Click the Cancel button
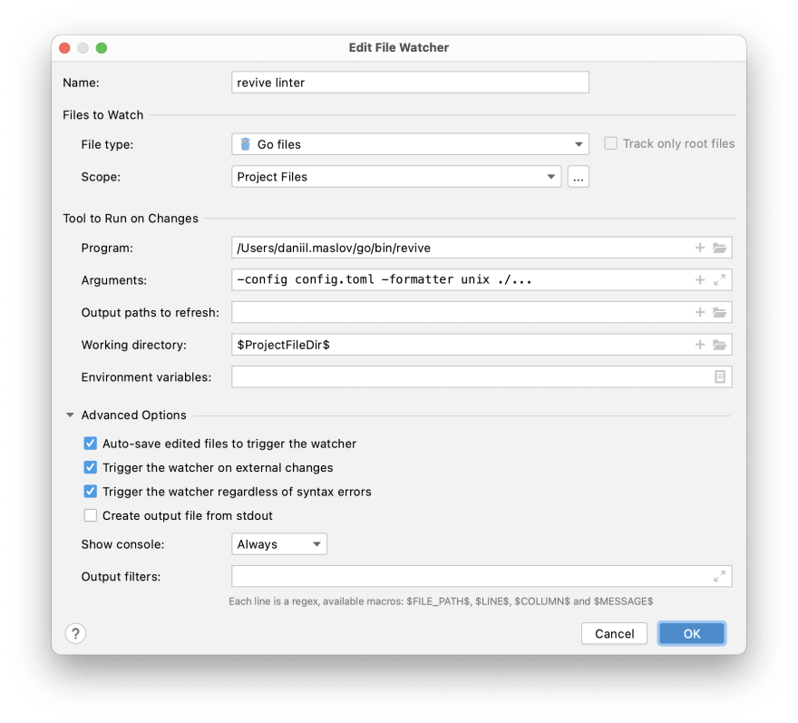 coord(614,633)
